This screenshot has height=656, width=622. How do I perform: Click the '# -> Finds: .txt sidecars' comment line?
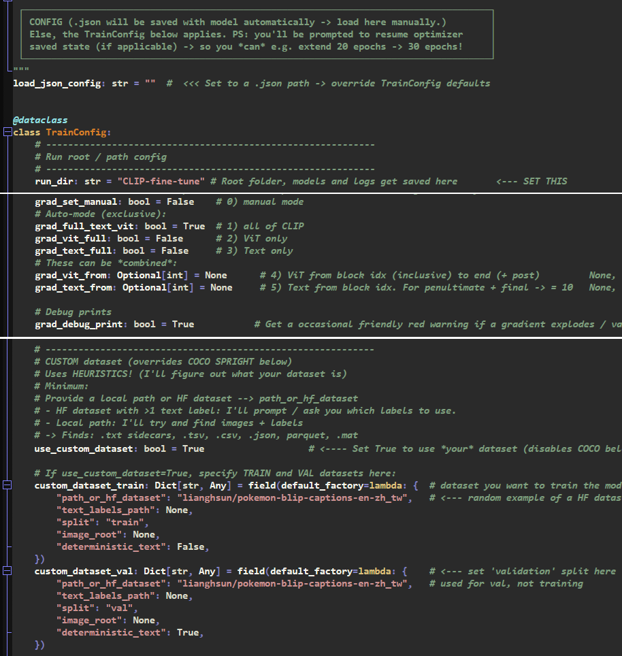(x=196, y=436)
